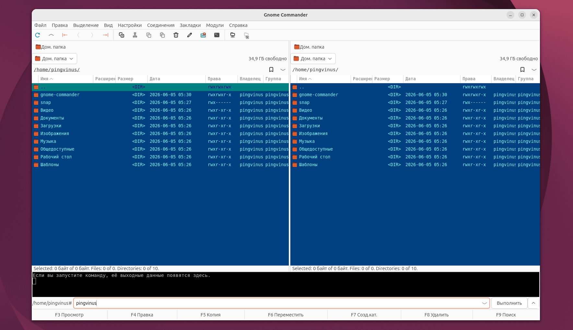Click the greyed drop connection icon
573x330 pixels.
(x=246, y=35)
